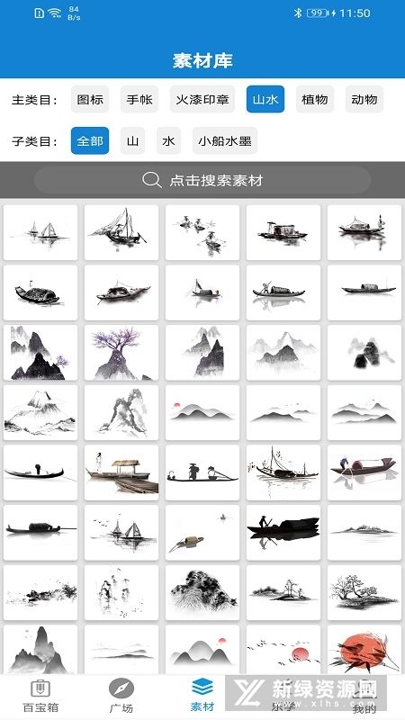The image size is (405, 720).
Task: Tap the SIM card status icon
Action: pyautogui.click(x=40, y=13)
